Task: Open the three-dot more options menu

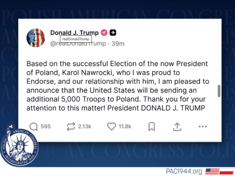Action: [x=203, y=127]
